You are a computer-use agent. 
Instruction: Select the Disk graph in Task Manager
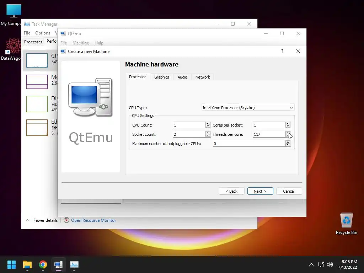pos(37,104)
